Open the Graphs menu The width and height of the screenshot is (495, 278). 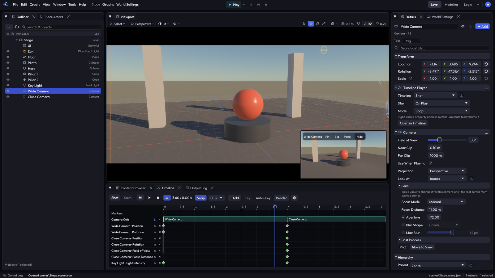pyautogui.click(x=108, y=4)
